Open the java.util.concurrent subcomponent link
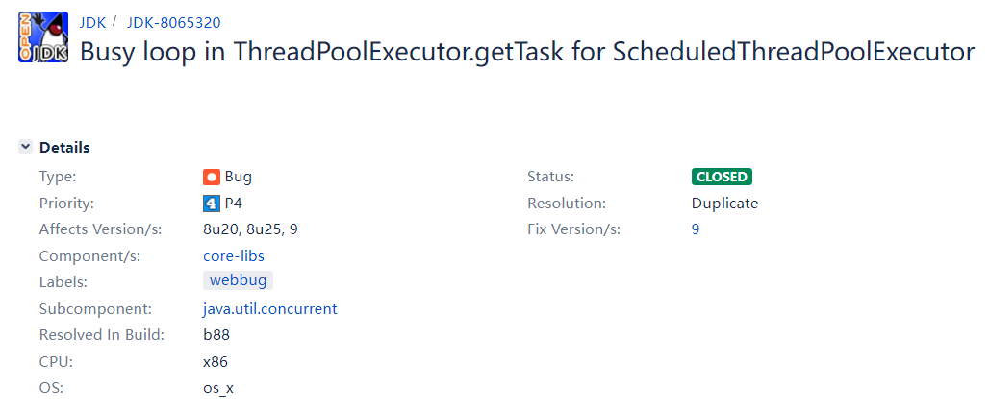The image size is (989, 409). click(x=270, y=309)
